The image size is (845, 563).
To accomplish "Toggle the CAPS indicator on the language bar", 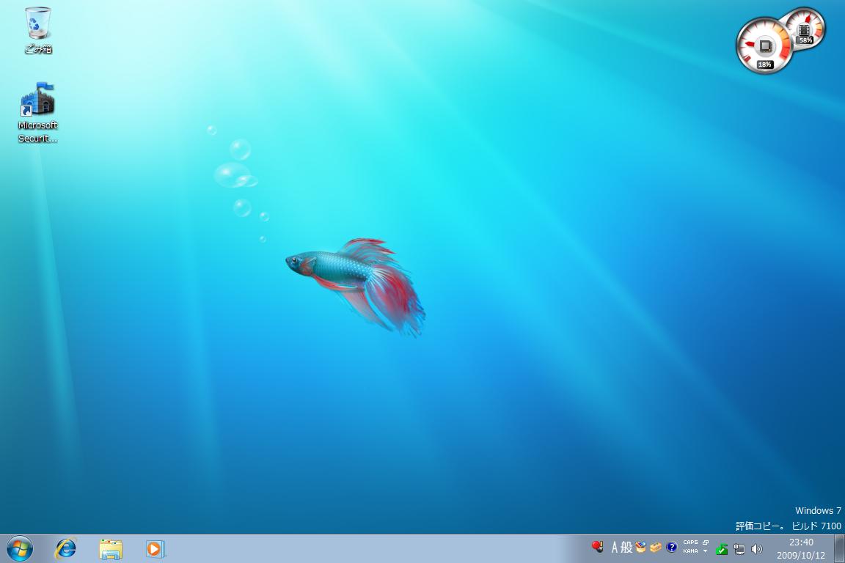I will 689,542.
